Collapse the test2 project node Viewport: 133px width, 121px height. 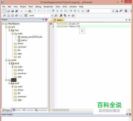(x=6, y=60)
